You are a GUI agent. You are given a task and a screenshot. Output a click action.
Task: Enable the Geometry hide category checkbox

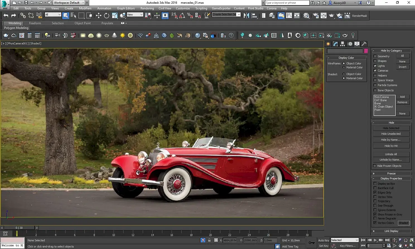375,56
